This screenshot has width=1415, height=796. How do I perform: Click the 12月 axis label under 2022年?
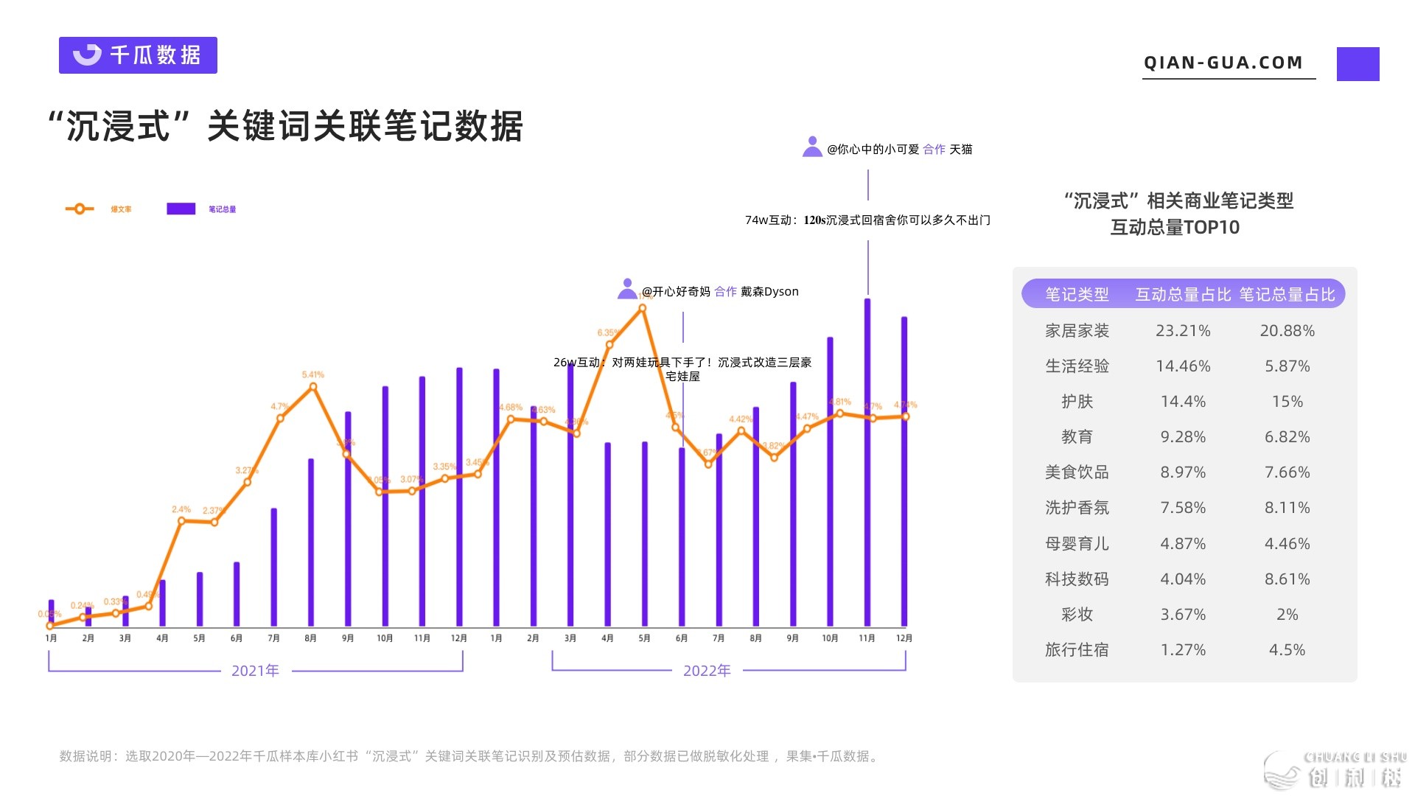pyautogui.click(x=904, y=638)
